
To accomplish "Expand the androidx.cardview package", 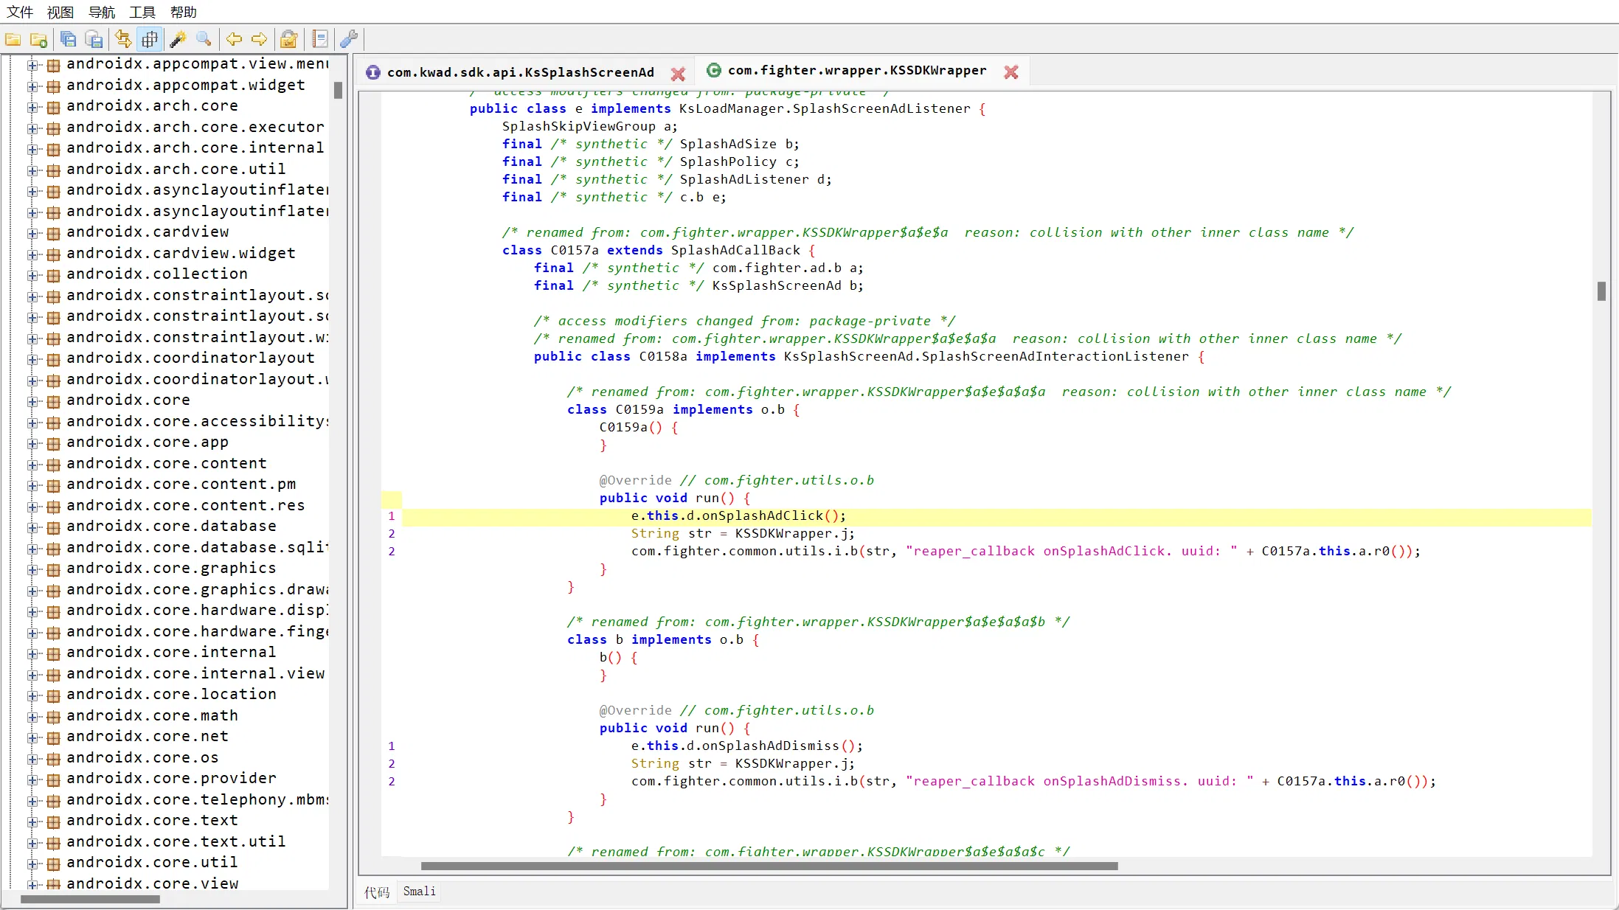I will 32,233.
